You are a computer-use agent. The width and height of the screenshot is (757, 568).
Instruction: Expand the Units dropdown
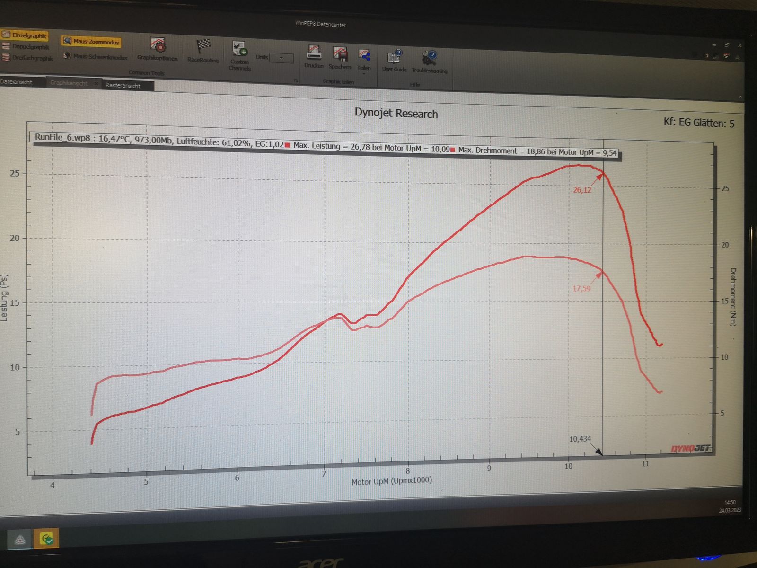tap(281, 58)
